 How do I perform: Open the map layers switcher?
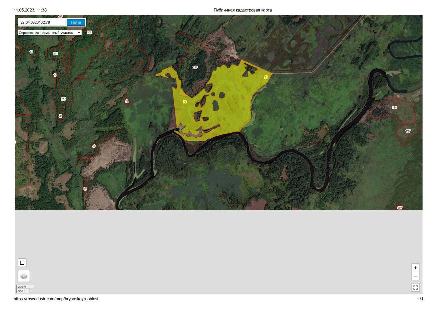click(24, 276)
